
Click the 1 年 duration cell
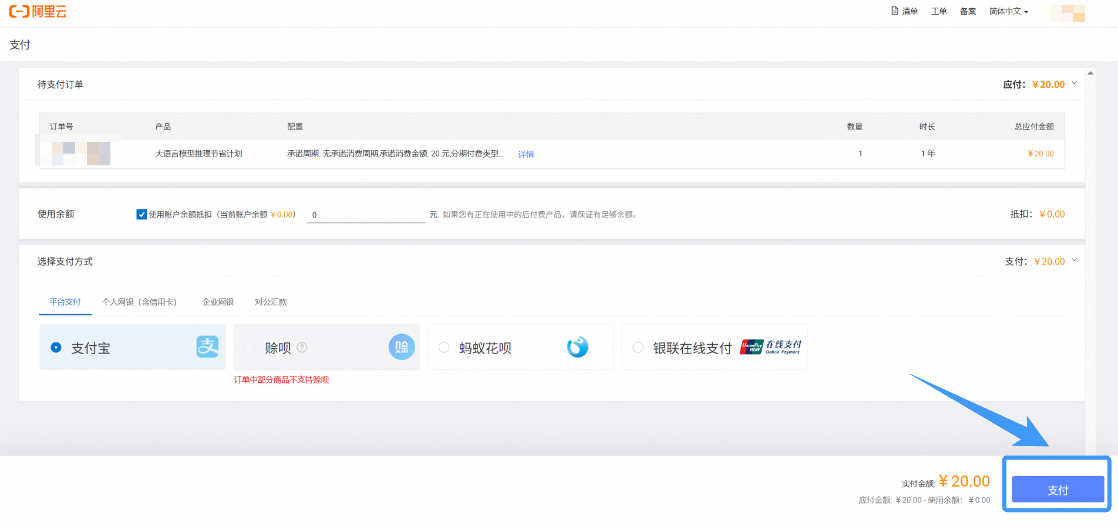(x=928, y=154)
